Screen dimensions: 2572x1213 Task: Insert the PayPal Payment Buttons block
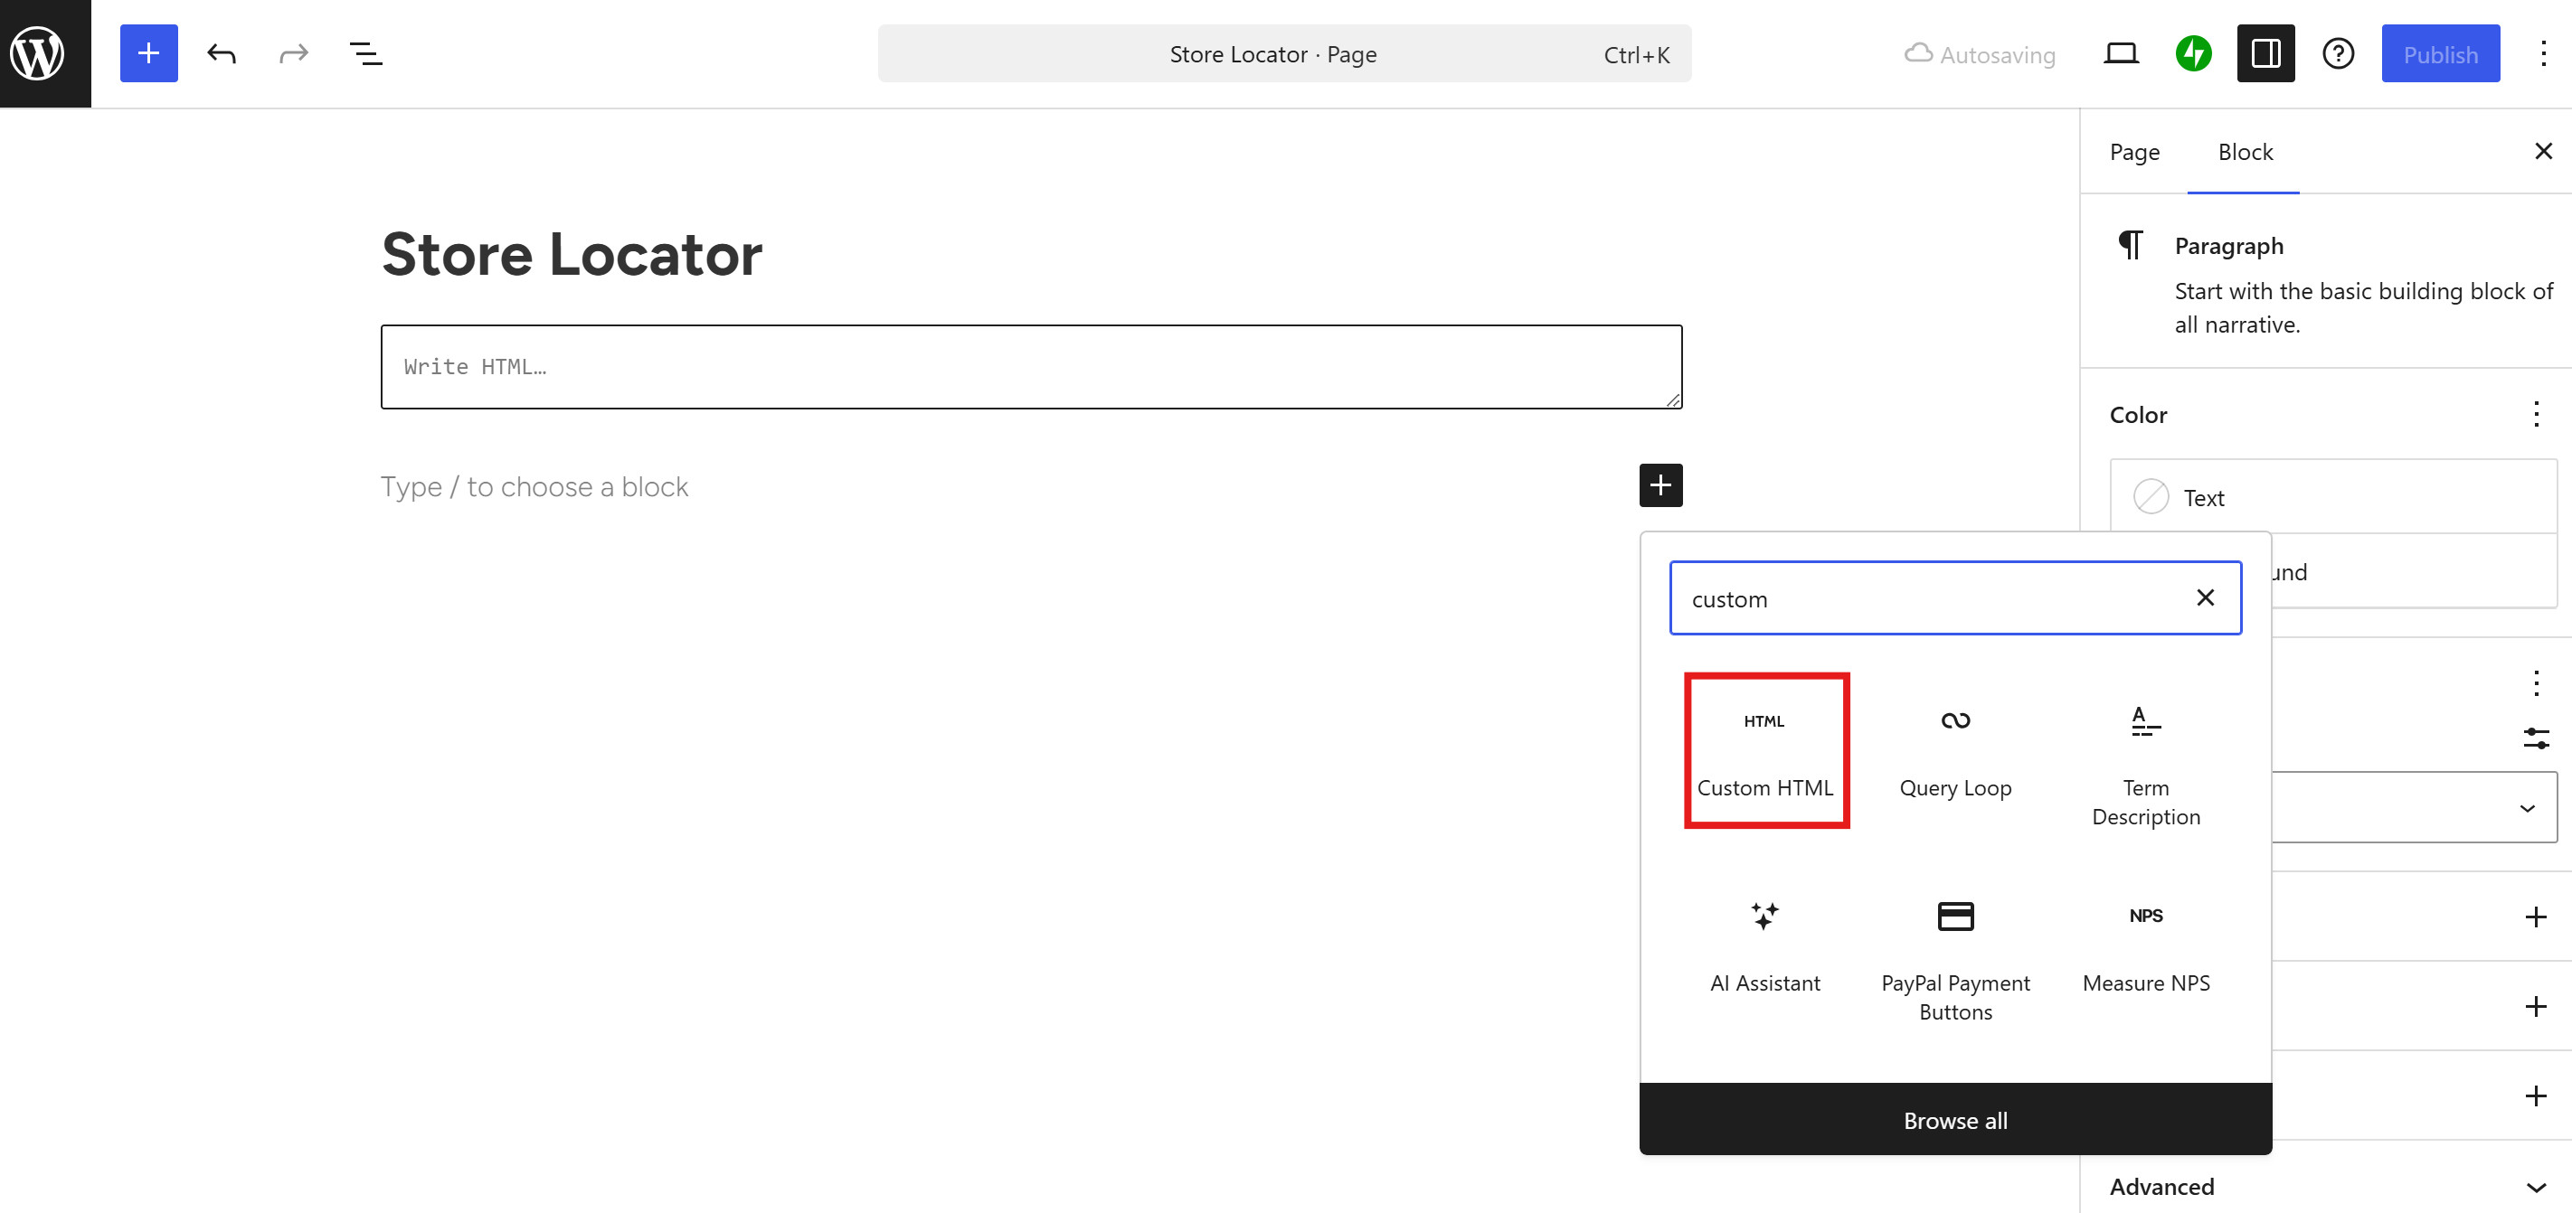[x=1954, y=947]
